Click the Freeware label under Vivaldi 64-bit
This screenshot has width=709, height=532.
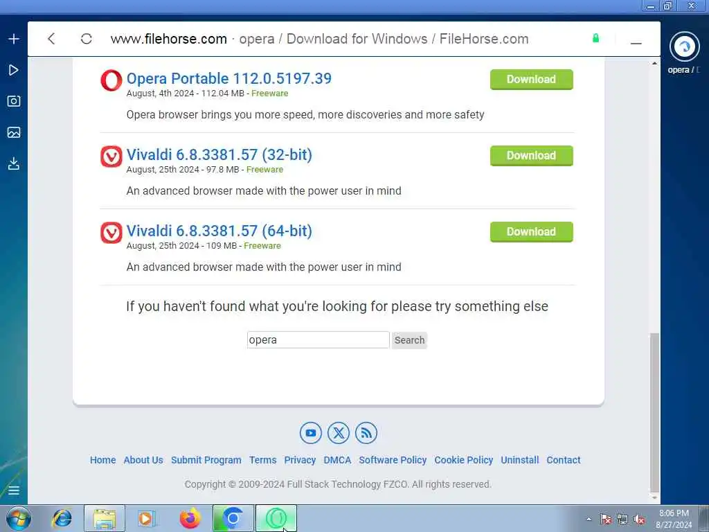[x=262, y=246]
